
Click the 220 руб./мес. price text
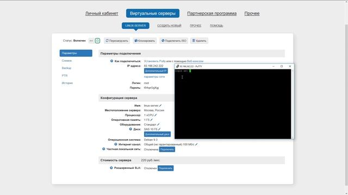tap(151, 160)
